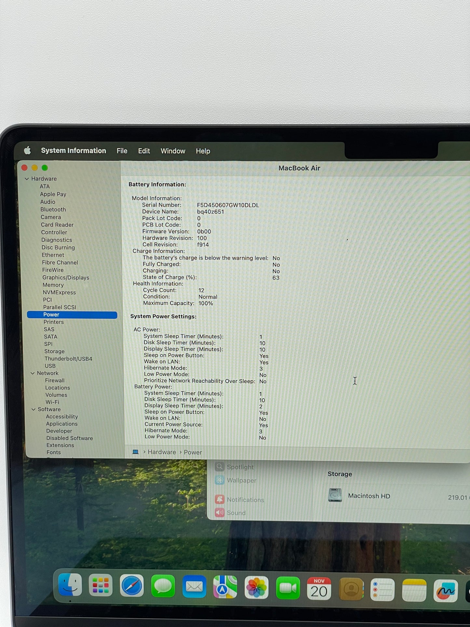
Task: Select Card Reader in the sidebar
Action: [57, 225]
